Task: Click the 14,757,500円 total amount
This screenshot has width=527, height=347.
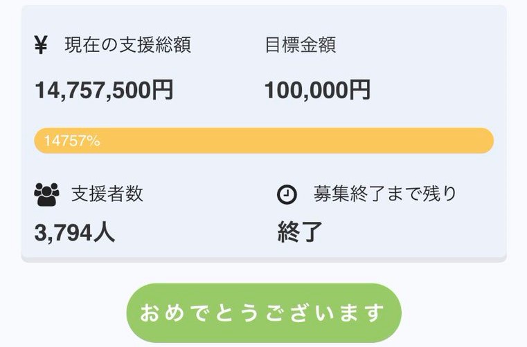Action: [x=104, y=90]
